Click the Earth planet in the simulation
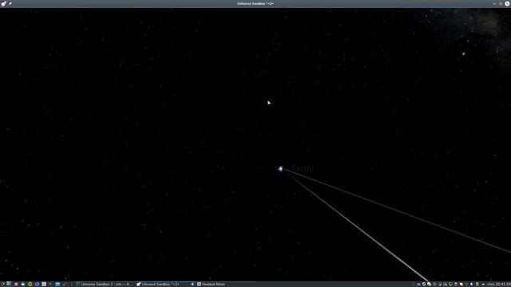 (280, 168)
